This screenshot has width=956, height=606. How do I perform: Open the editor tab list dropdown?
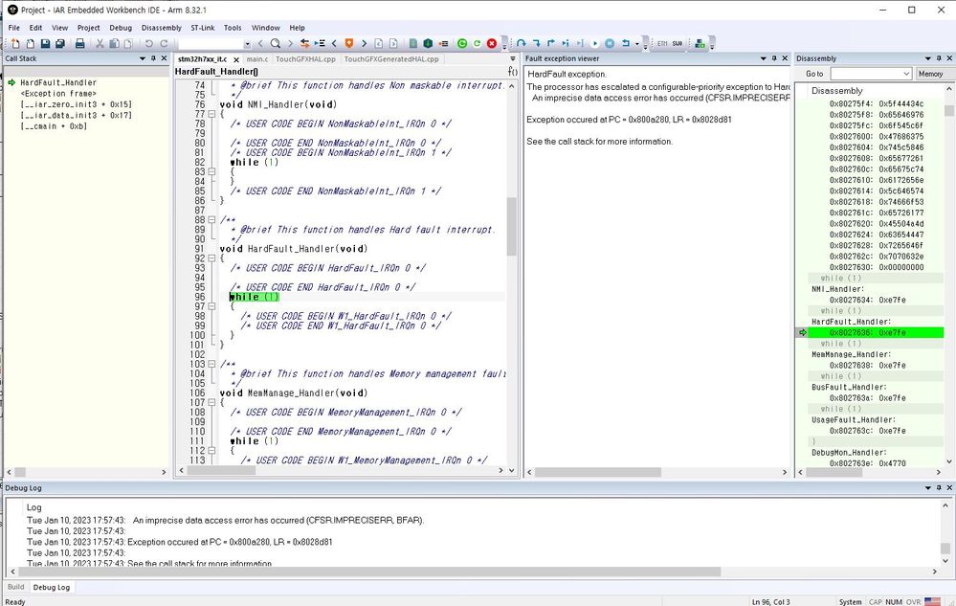(512, 59)
